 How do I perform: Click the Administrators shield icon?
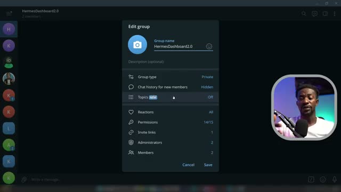click(x=131, y=142)
